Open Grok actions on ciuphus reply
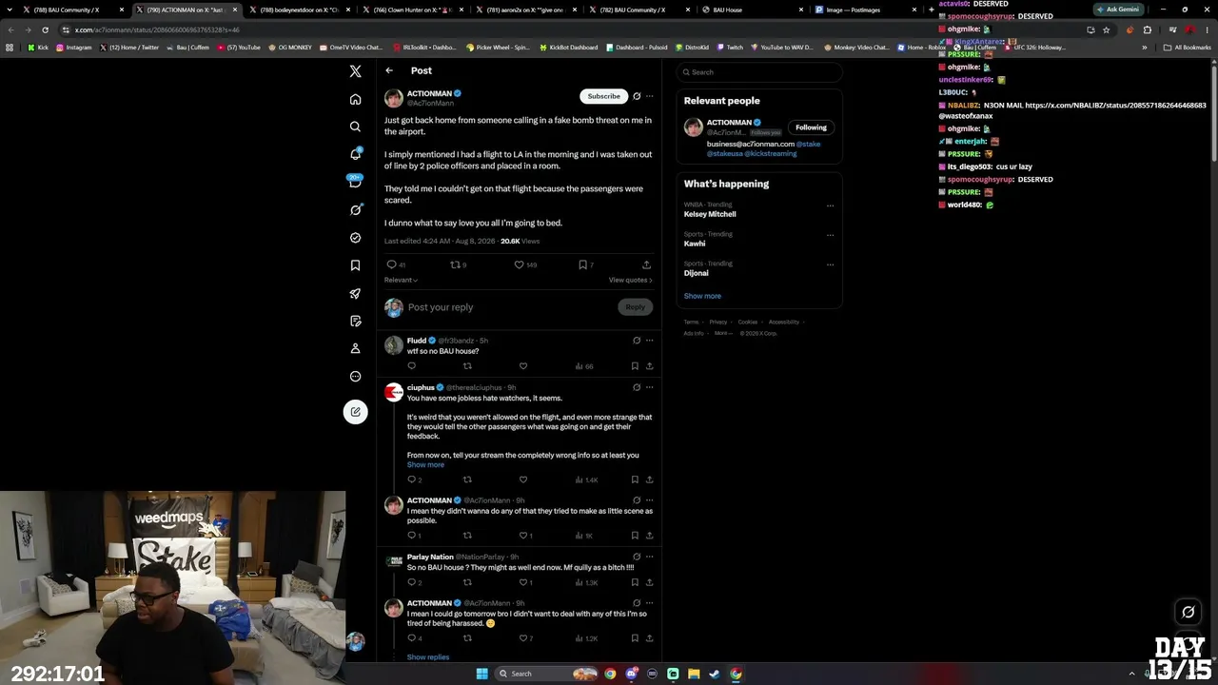 (637, 387)
